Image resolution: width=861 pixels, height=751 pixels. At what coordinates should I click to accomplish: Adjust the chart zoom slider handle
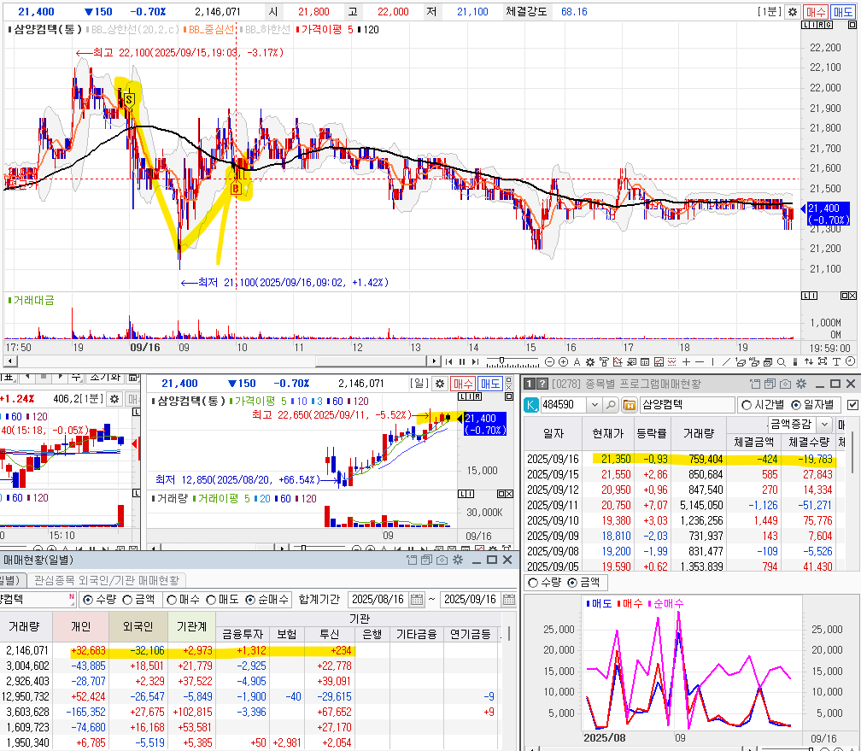[x=502, y=361]
